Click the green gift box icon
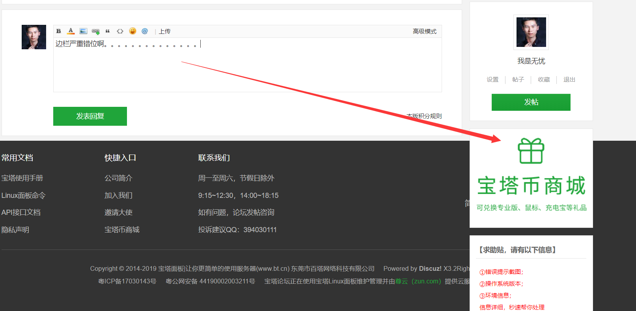 click(x=531, y=151)
